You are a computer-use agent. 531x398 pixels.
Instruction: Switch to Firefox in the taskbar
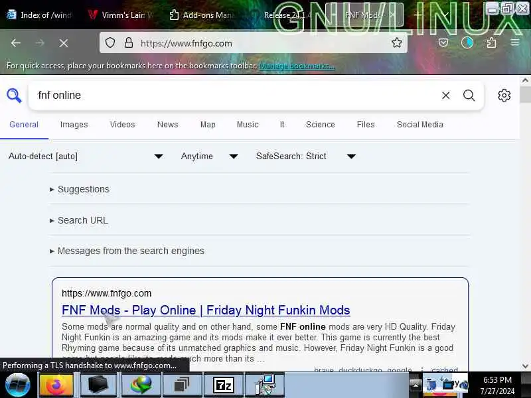pyautogui.click(x=56, y=385)
